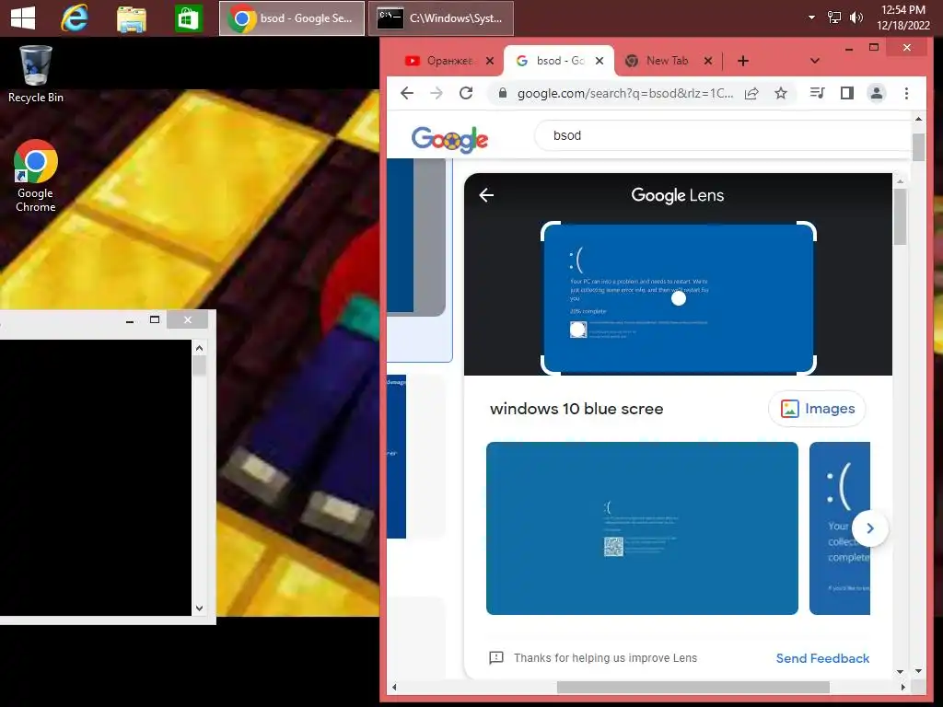The width and height of the screenshot is (943, 707).
Task: Go forward in Chrome
Action: 437,93
